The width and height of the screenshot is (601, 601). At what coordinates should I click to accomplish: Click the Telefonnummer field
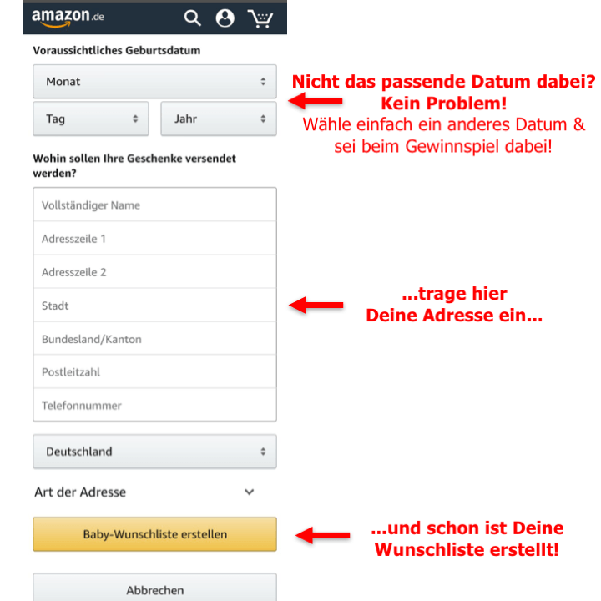155,405
